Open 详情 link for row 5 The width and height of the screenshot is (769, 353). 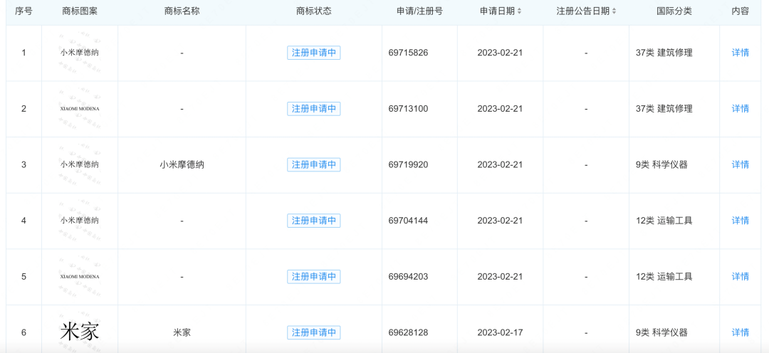741,276
